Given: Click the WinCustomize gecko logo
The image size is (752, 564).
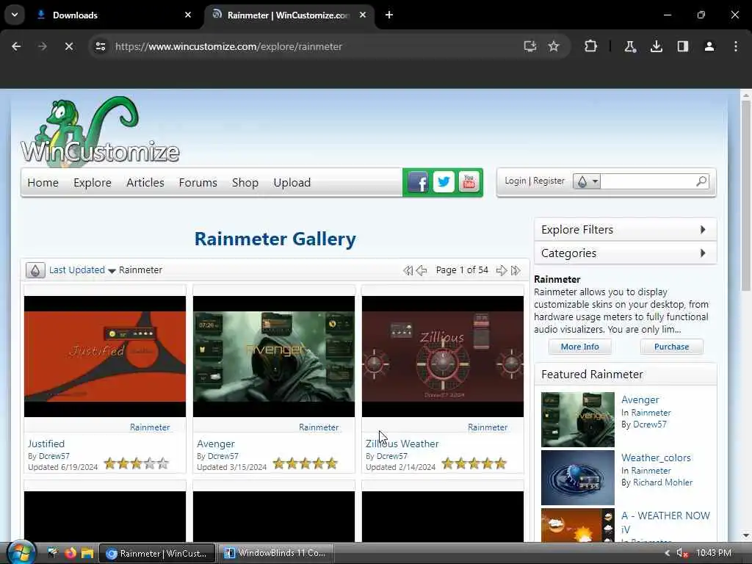Looking at the screenshot, I should click(x=100, y=131).
